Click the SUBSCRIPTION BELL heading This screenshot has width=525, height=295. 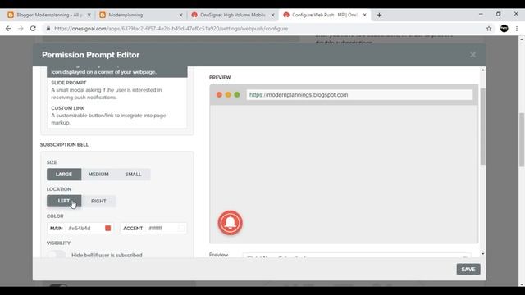tap(64, 144)
